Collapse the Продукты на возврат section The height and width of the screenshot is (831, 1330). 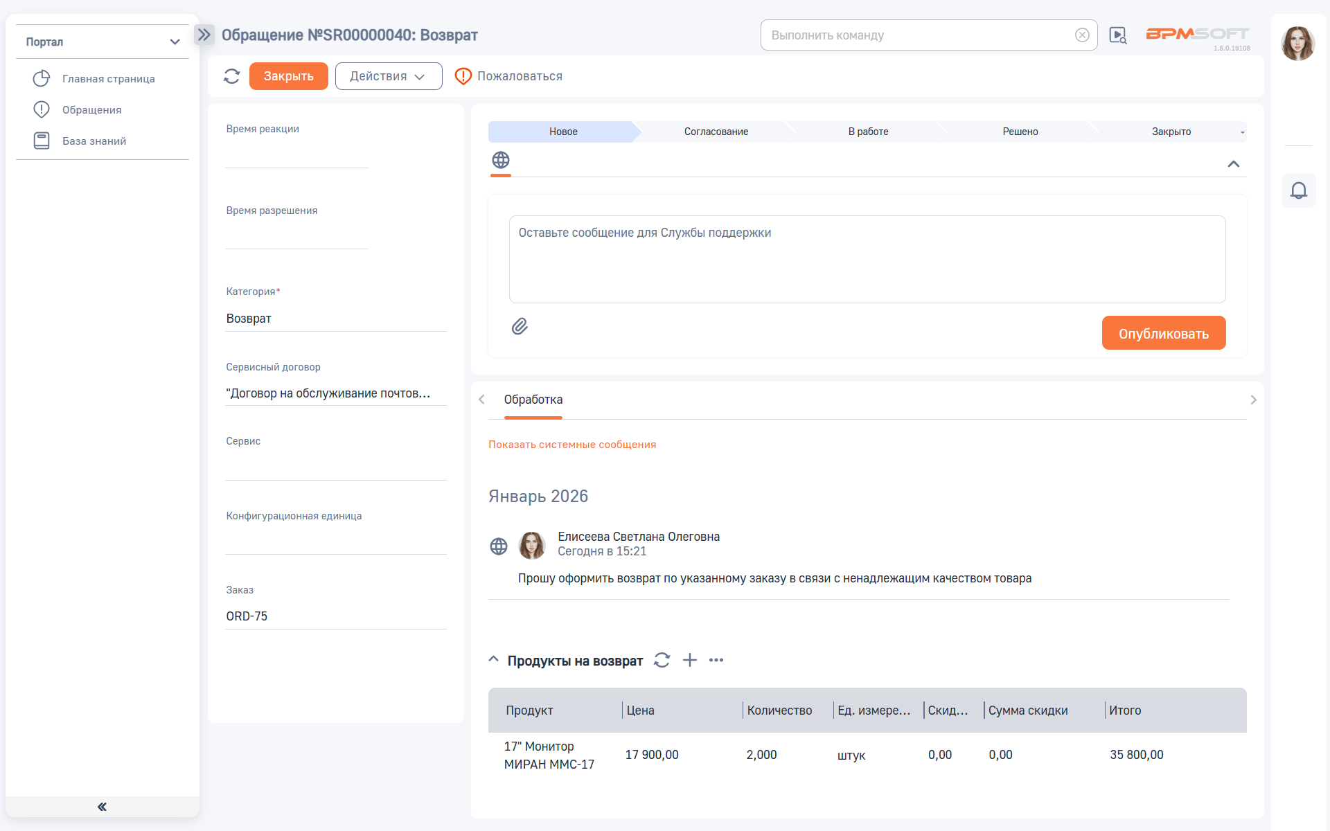click(x=493, y=659)
